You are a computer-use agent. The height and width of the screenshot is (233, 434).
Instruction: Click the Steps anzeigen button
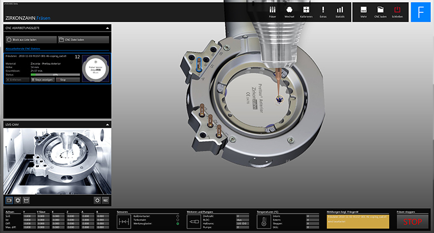pyautogui.click(x=42, y=80)
